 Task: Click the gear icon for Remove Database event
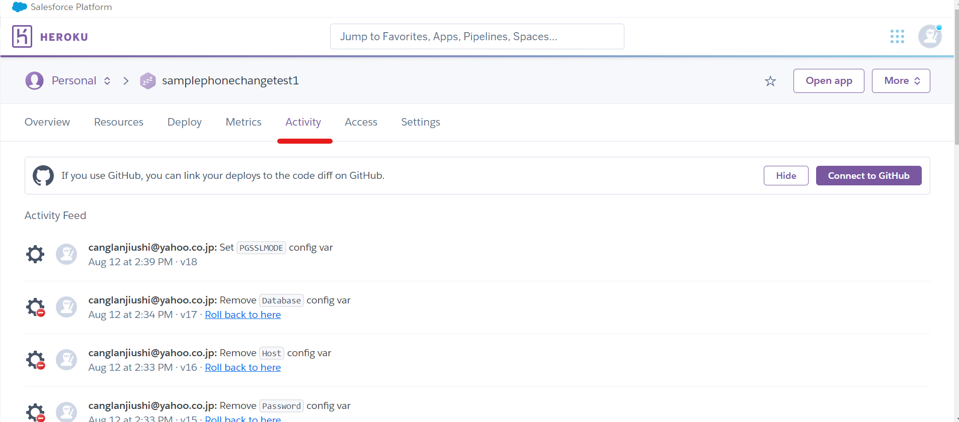tap(35, 307)
